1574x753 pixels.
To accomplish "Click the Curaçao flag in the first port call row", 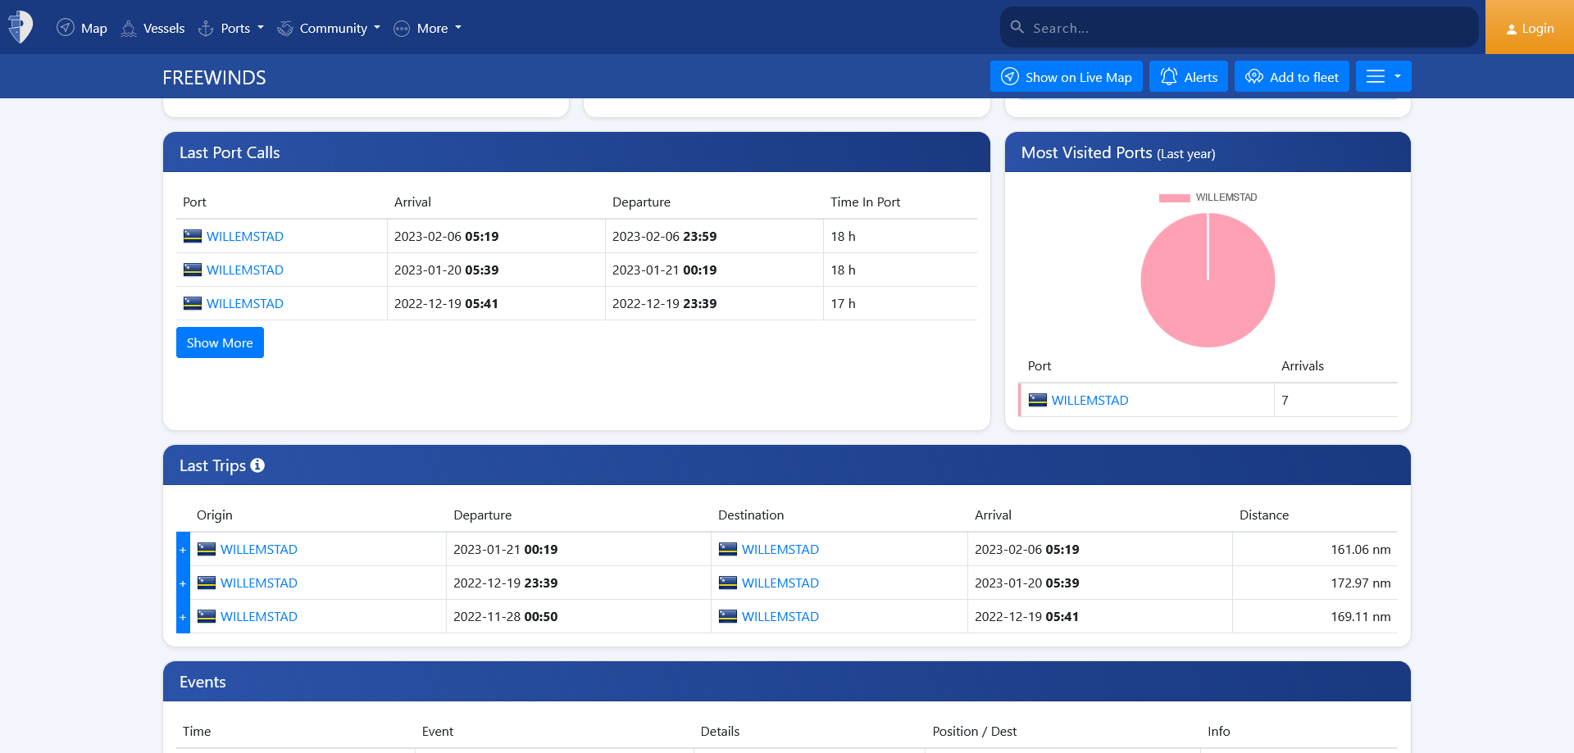I will click(x=193, y=236).
